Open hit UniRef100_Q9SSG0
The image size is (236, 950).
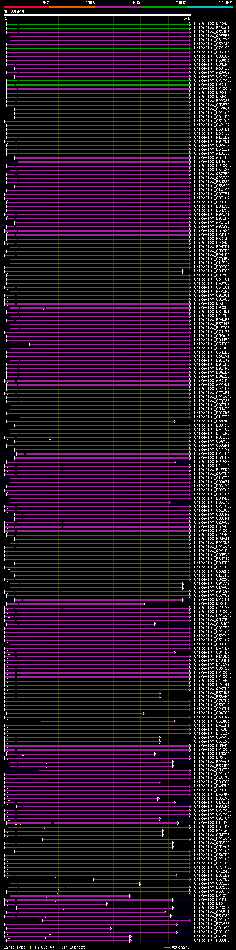coord(212,93)
